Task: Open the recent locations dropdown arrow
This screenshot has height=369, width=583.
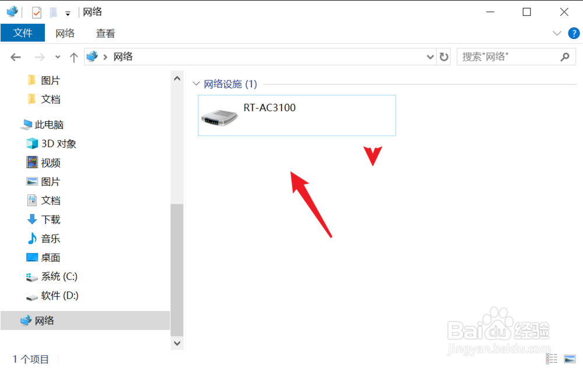Action: [58, 57]
